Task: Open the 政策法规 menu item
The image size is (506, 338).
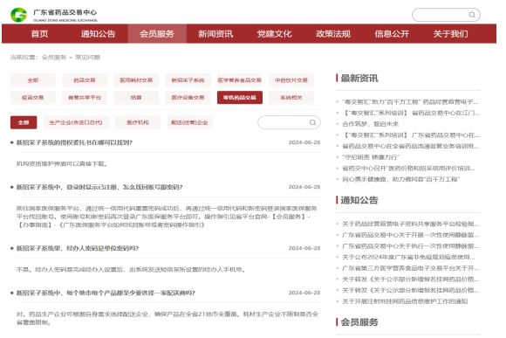Action: coord(333,33)
